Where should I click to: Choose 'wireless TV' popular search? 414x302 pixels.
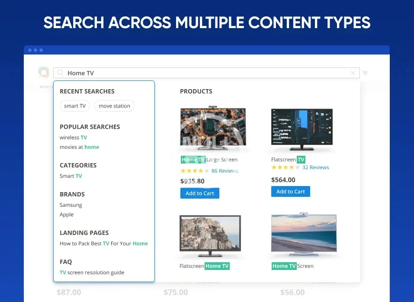pyautogui.click(x=73, y=138)
